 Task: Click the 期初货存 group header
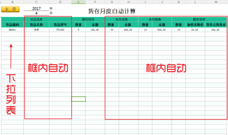pyautogui.click(x=88, y=20)
